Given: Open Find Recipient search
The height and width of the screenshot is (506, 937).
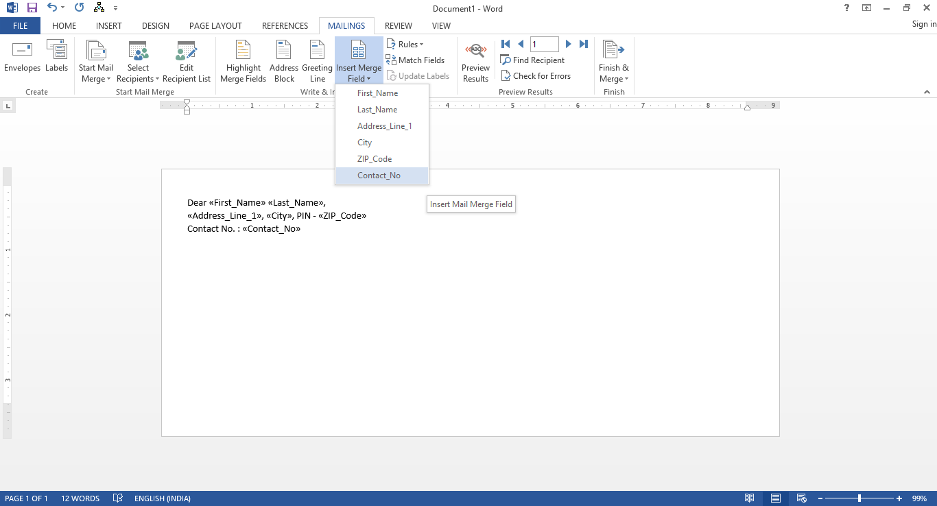Looking at the screenshot, I should point(532,60).
